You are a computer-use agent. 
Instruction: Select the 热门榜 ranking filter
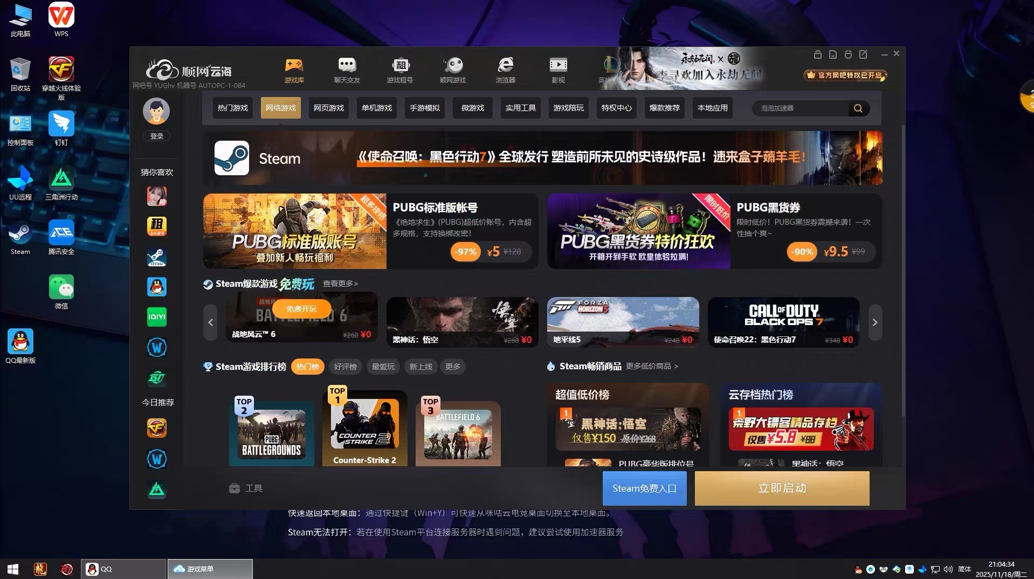[307, 367]
